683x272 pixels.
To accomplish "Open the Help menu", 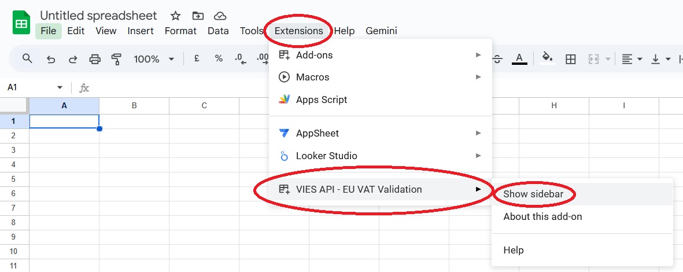I will tap(344, 31).
